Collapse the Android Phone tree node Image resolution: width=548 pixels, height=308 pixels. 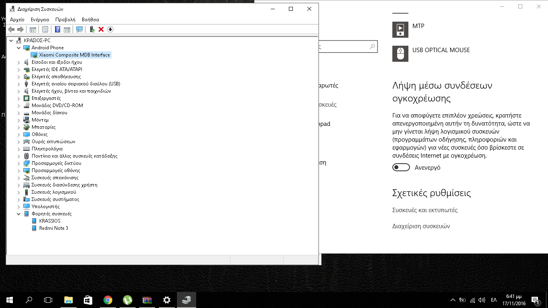coord(19,48)
